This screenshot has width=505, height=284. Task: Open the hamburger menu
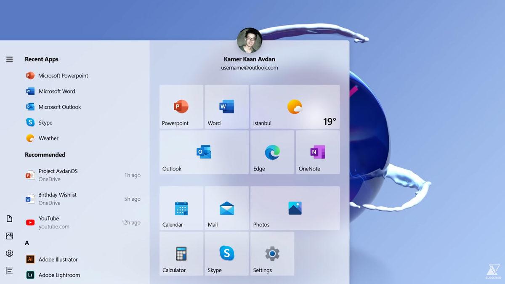[9, 59]
